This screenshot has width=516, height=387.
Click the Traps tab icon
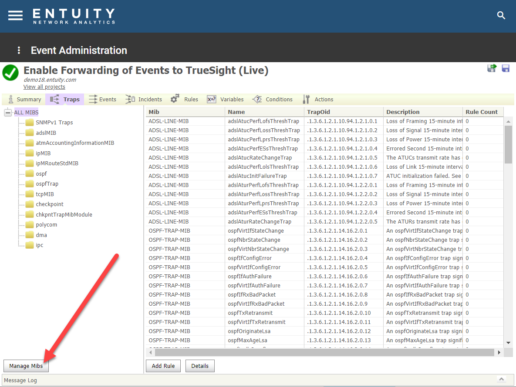point(54,99)
